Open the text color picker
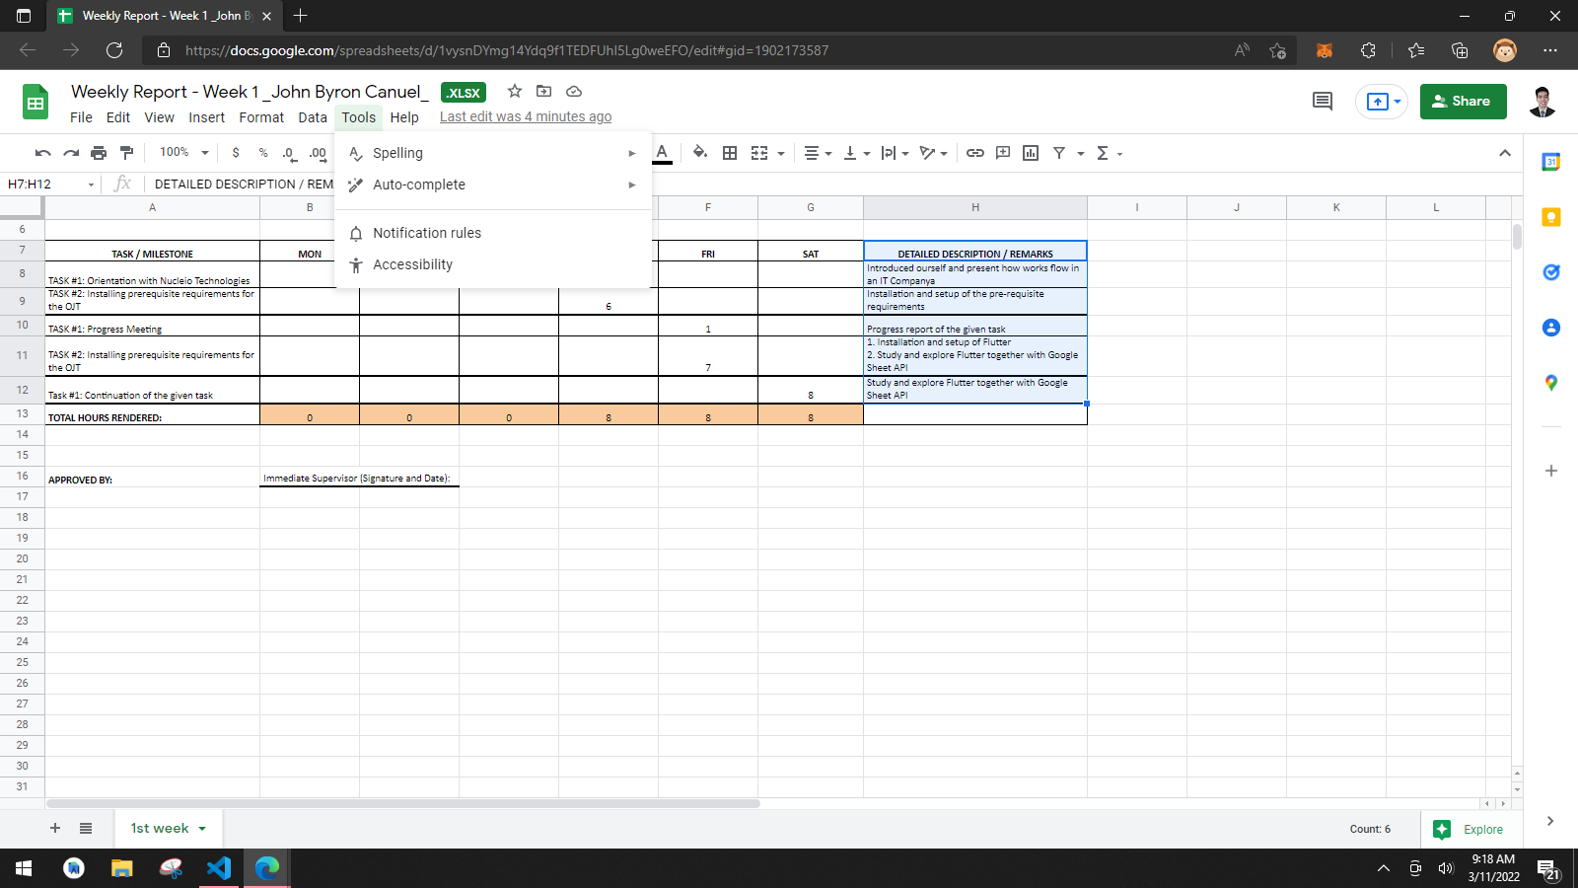The height and width of the screenshot is (888, 1578). [663, 153]
